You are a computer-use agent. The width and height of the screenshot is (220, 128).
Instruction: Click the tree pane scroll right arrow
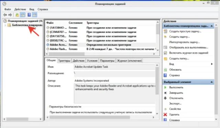pos(41,119)
